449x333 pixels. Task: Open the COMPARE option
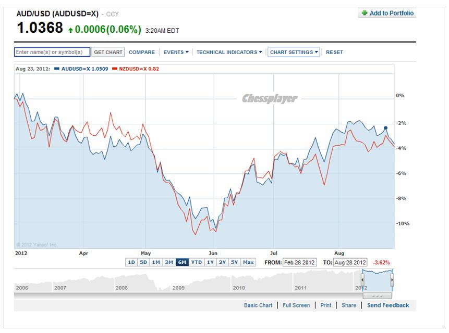[142, 52]
